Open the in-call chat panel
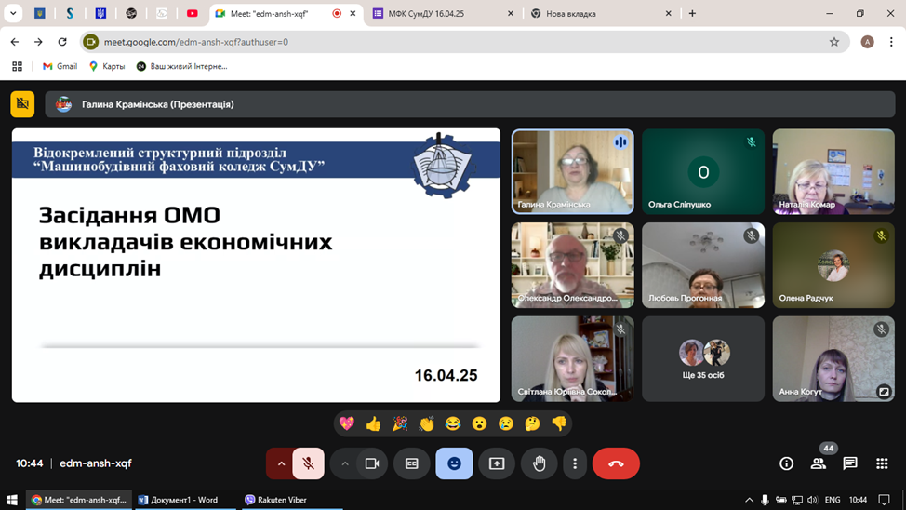The height and width of the screenshot is (510, 906). tap(849, 463)
